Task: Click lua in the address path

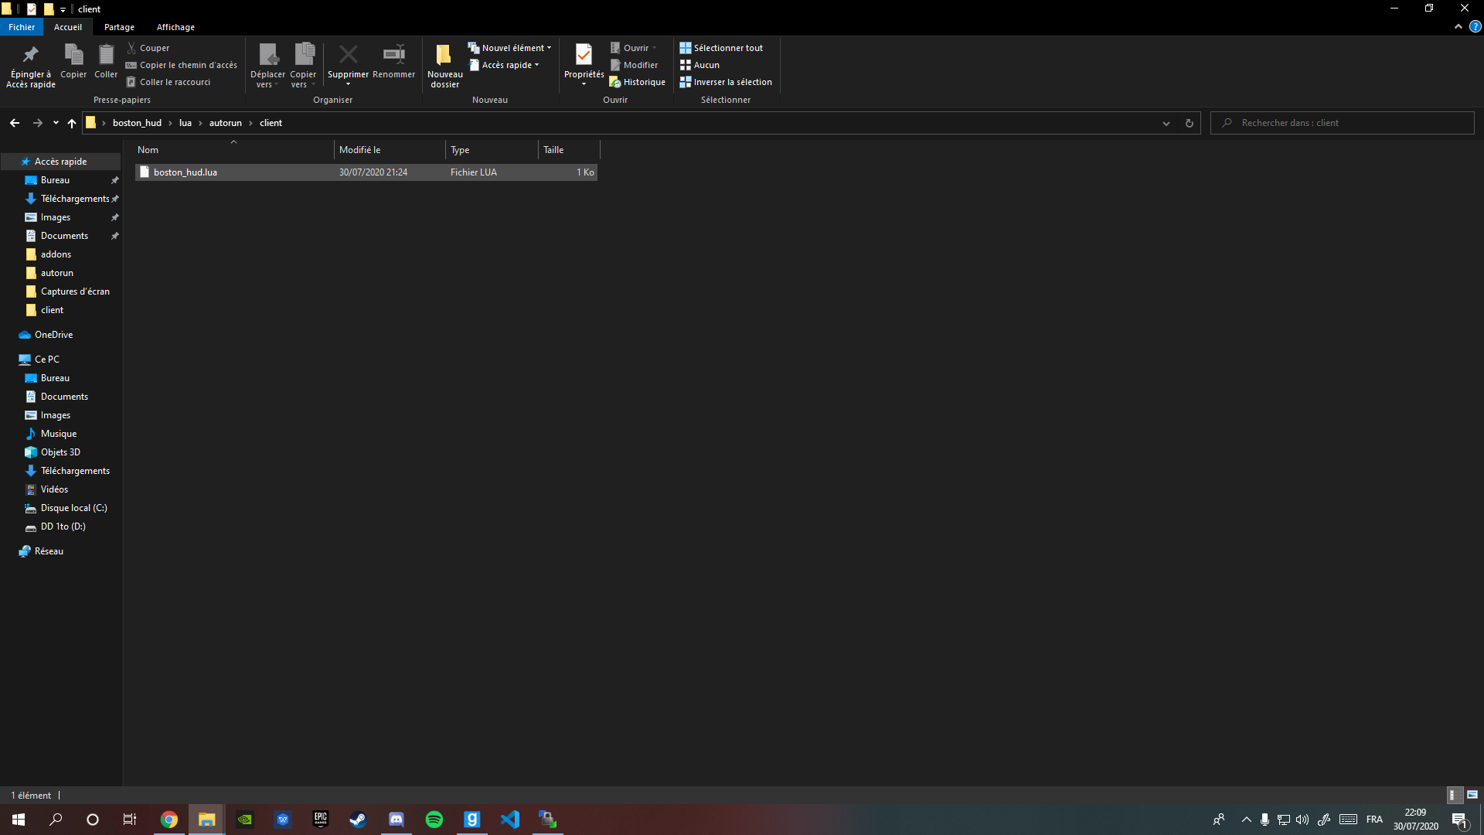Action: click(185, 123)
